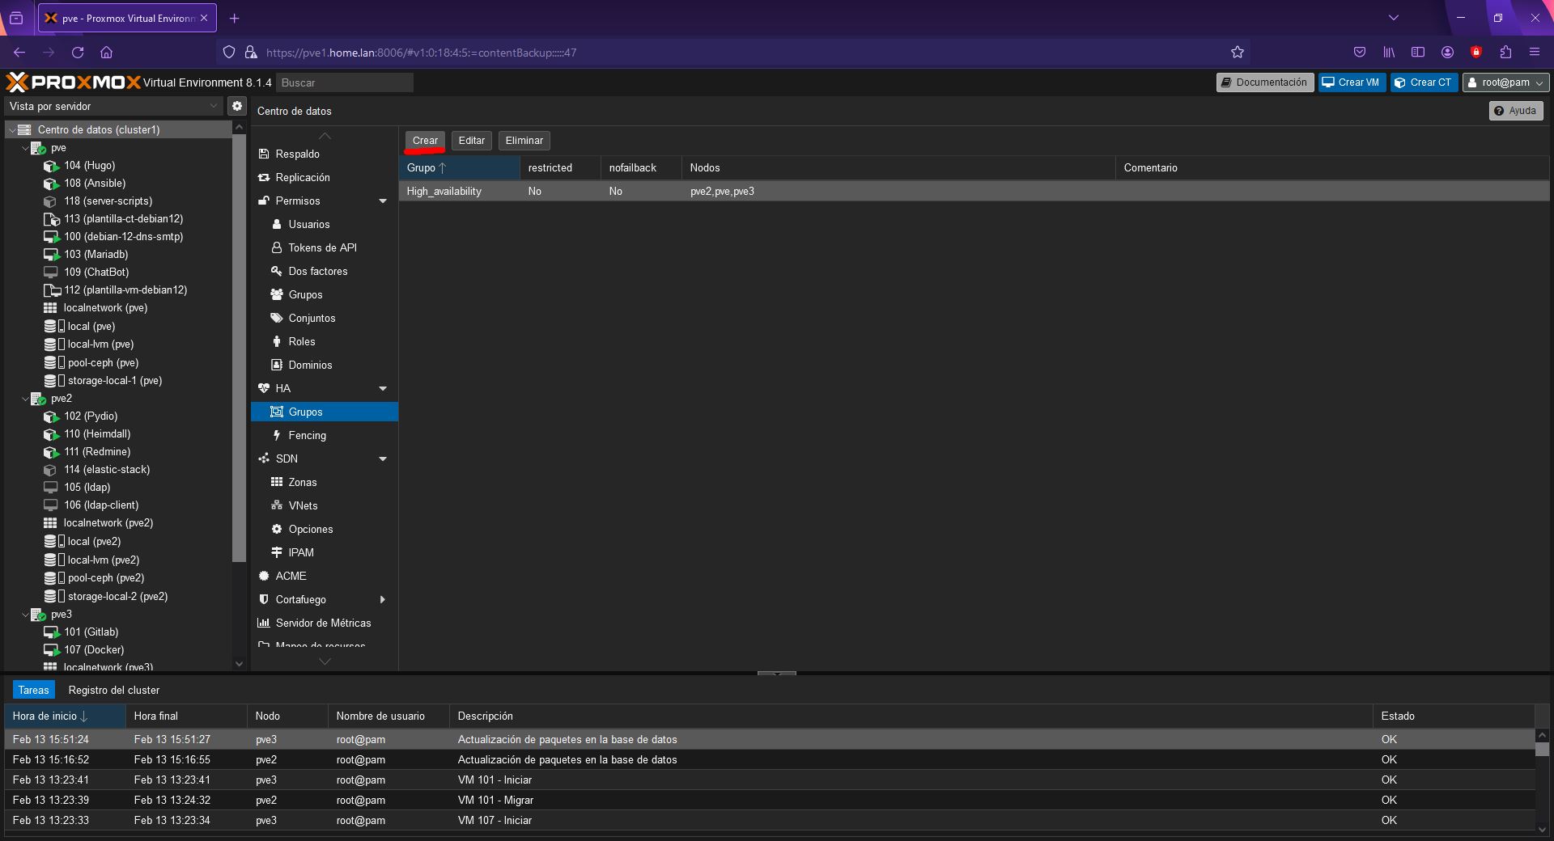Click the Replicación arrows icon
The image size is (1554, 841).
pos(263,177)
